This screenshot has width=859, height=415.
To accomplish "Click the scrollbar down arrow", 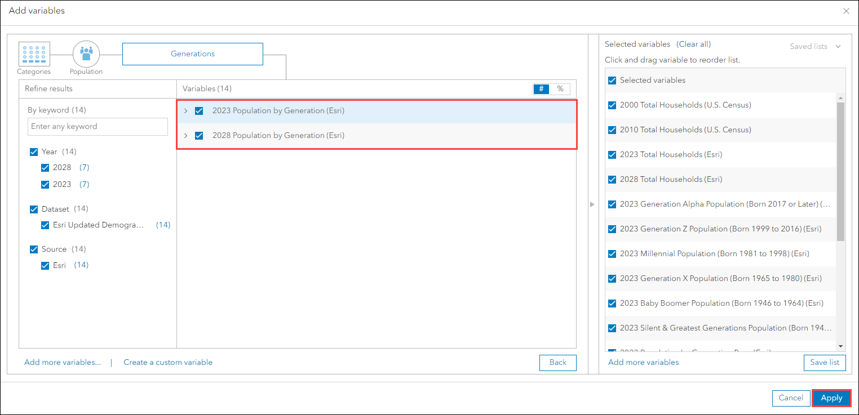I will pos(841,346).
